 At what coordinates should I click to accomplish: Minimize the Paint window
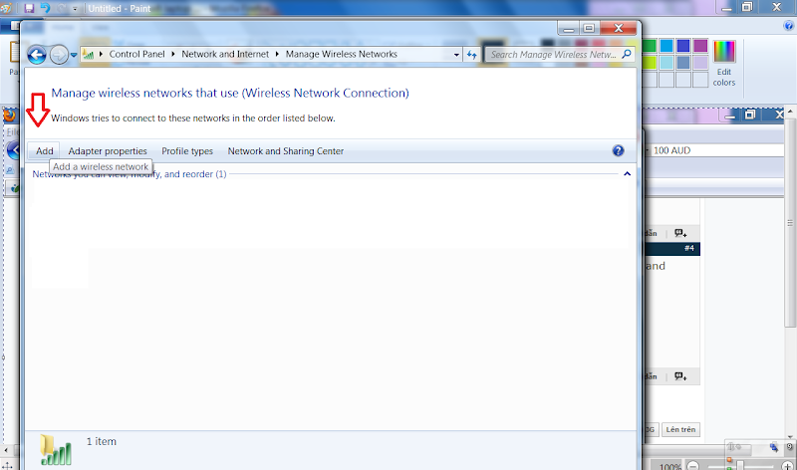pos(726,8)
